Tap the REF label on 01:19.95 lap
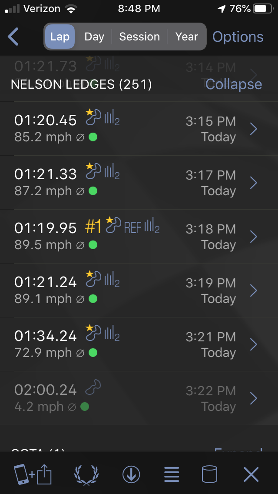The image size is (278, 494). point(132,227)
